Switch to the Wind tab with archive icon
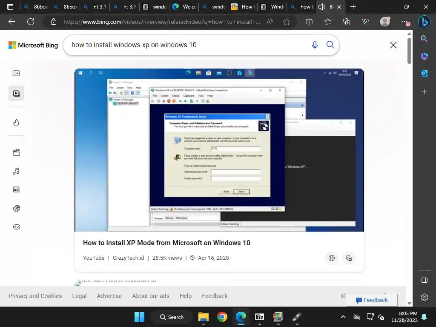This screenshot has height=327, width=436. point(272,7)
